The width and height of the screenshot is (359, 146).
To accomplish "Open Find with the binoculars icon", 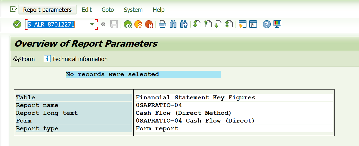I will pos(173,25).
